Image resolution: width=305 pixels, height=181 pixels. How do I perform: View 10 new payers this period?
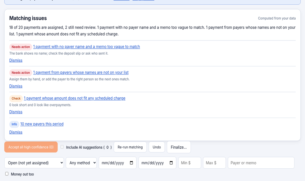point(42,124)
